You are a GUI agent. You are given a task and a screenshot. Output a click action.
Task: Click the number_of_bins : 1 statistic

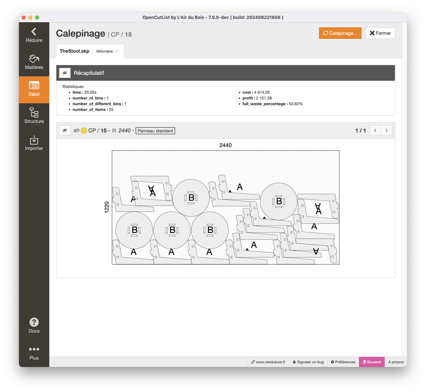pyautogui.click(x=90, y=98)
